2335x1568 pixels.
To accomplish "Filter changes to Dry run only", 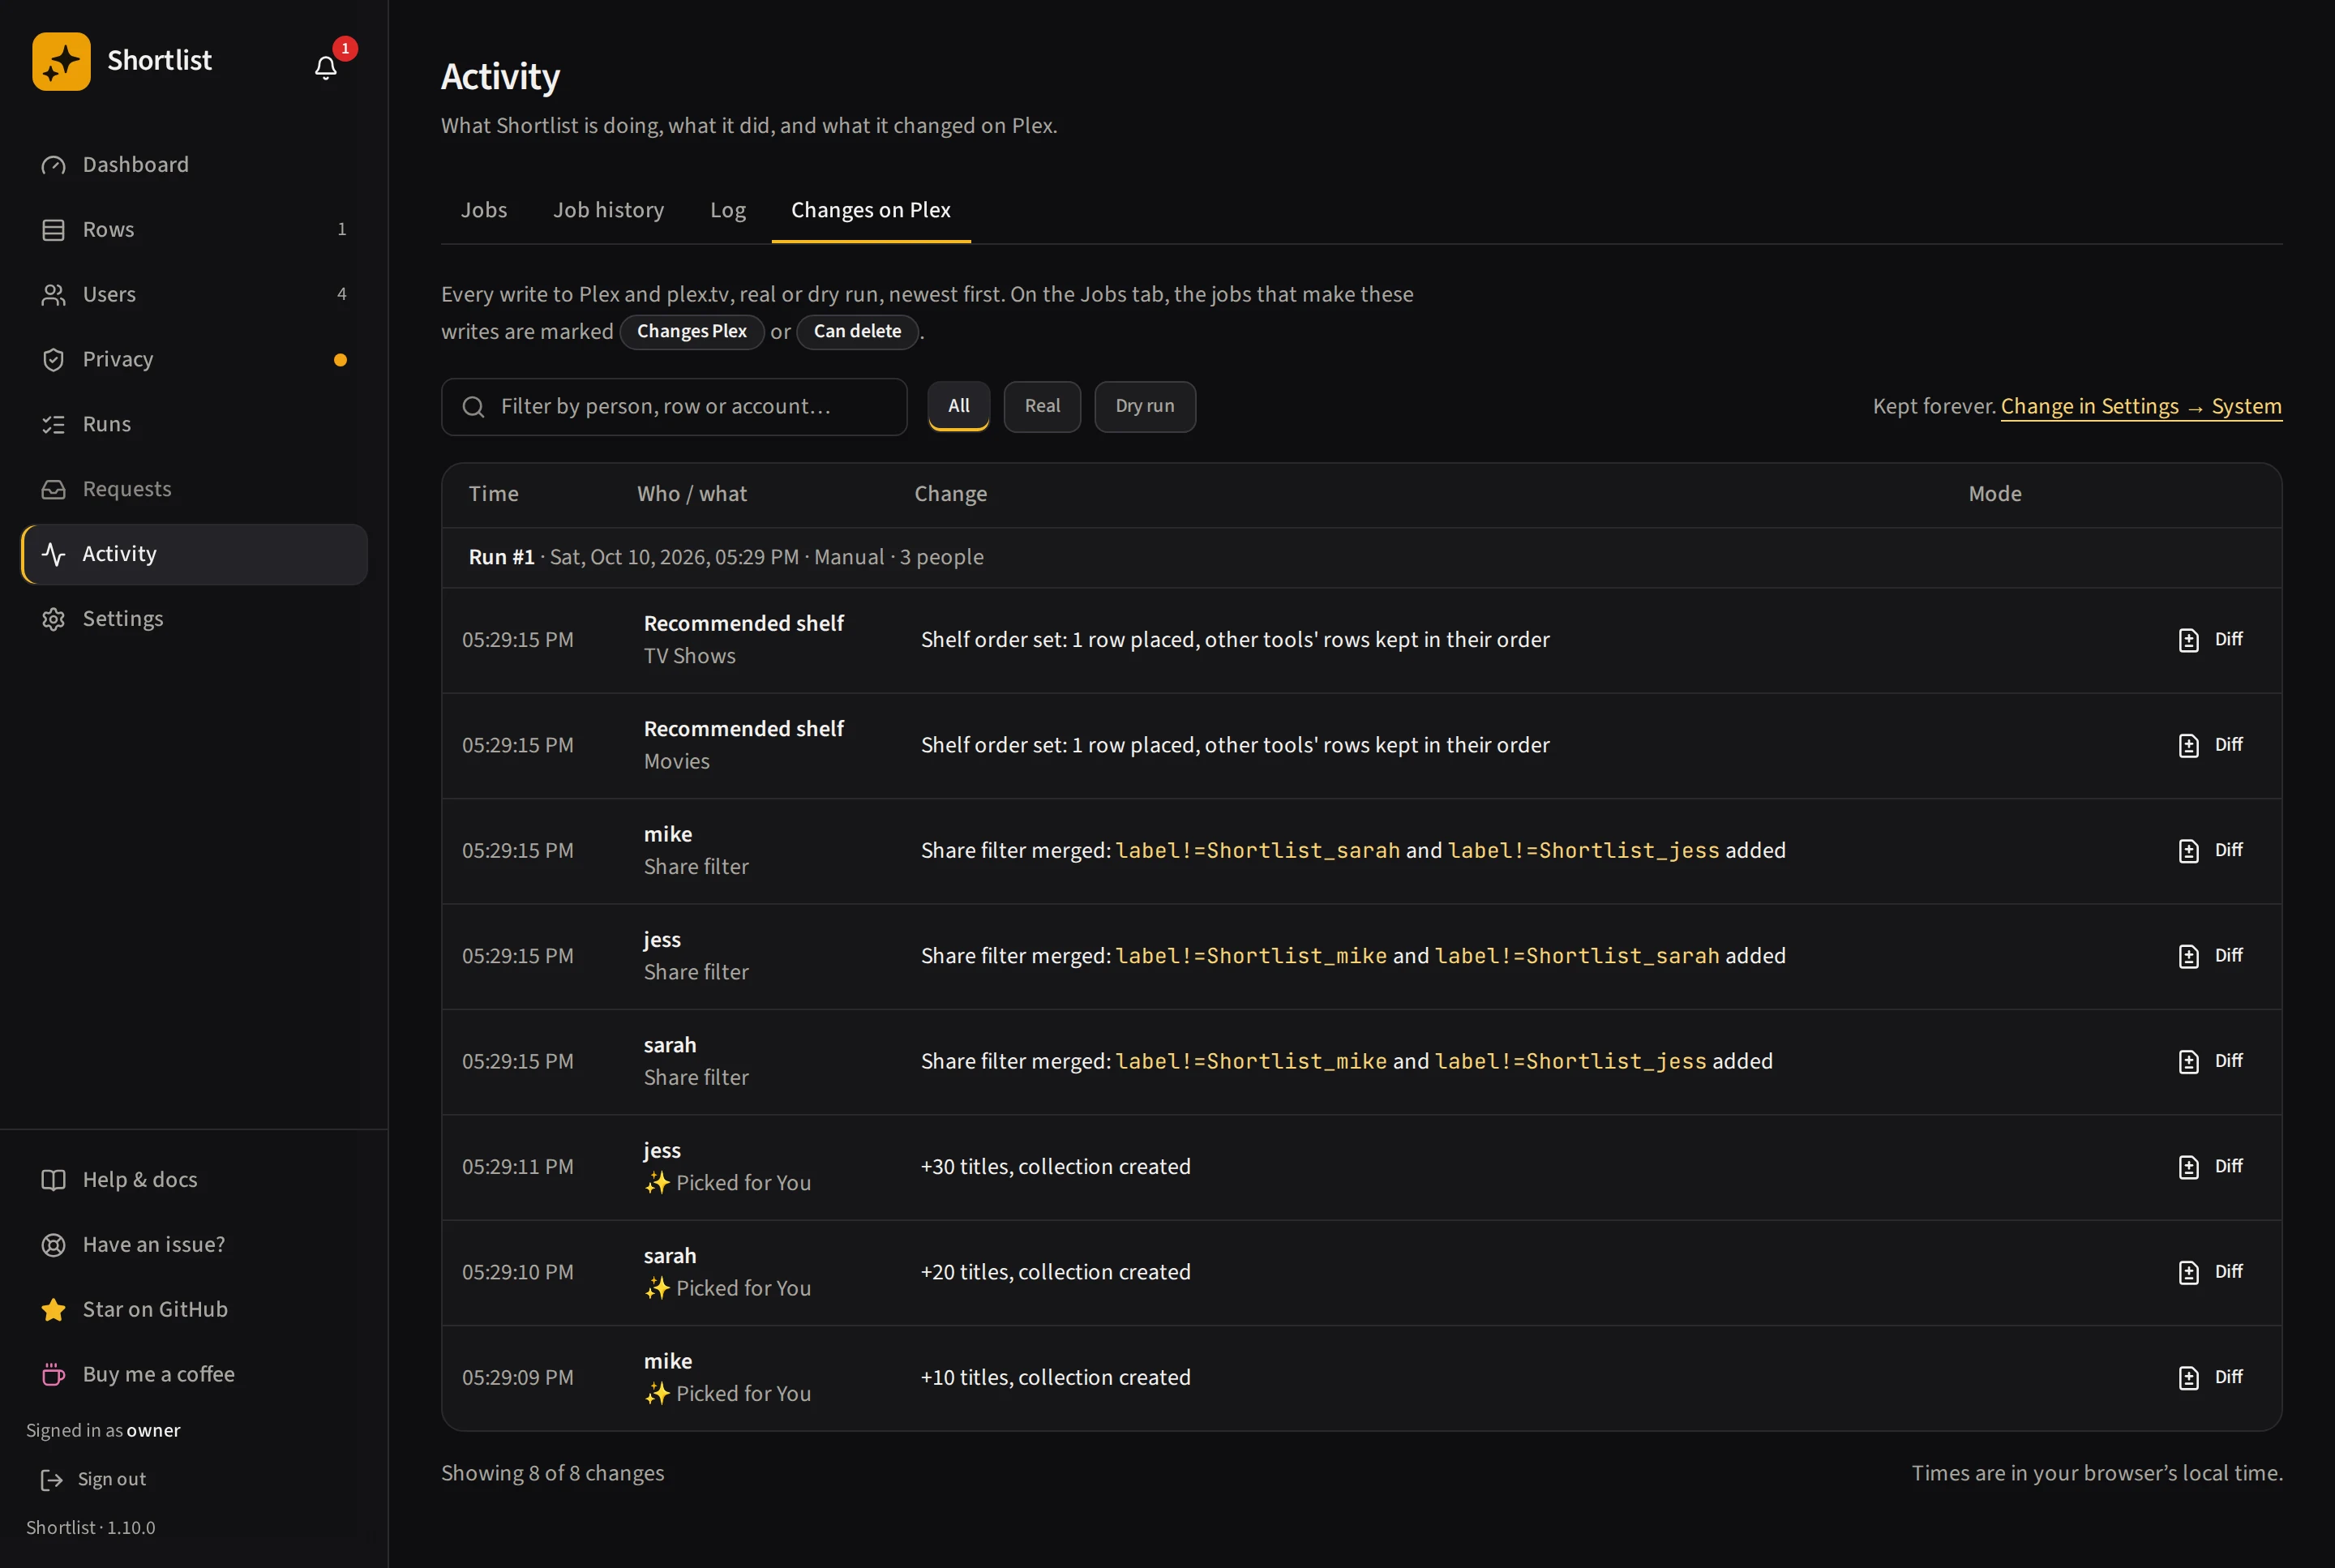I will [1144, 406].
